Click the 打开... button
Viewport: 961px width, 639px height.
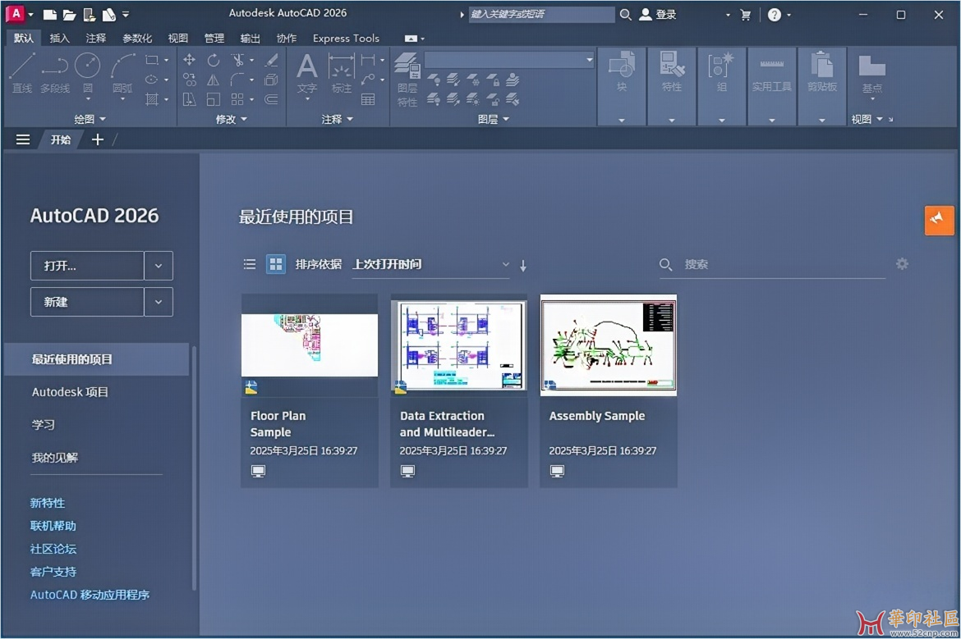click(x=87, y=266)
